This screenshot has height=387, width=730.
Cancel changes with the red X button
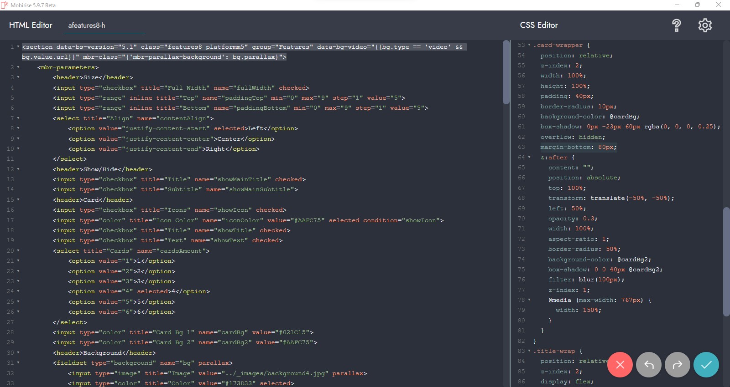click(620, 365)
